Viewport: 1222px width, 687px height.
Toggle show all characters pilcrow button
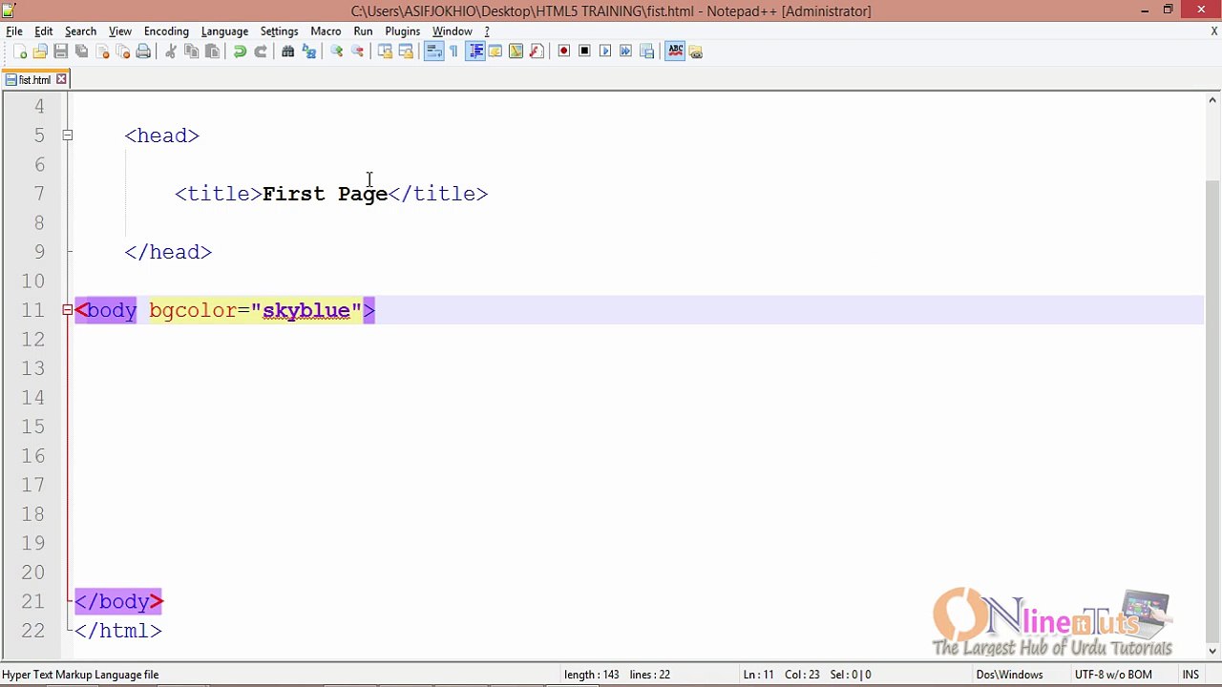coord(453,52)
